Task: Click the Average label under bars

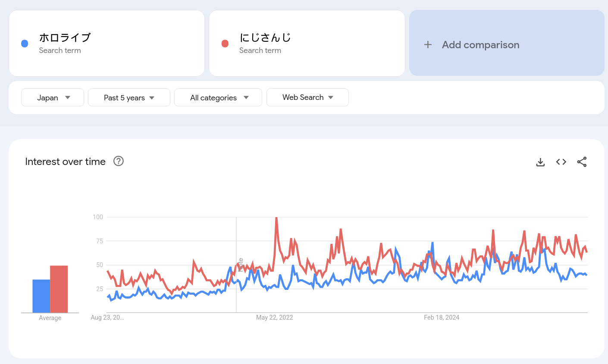Action: tap(50, 318)
